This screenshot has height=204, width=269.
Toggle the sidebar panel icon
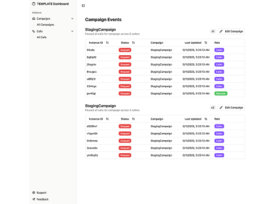click(83, 6)
